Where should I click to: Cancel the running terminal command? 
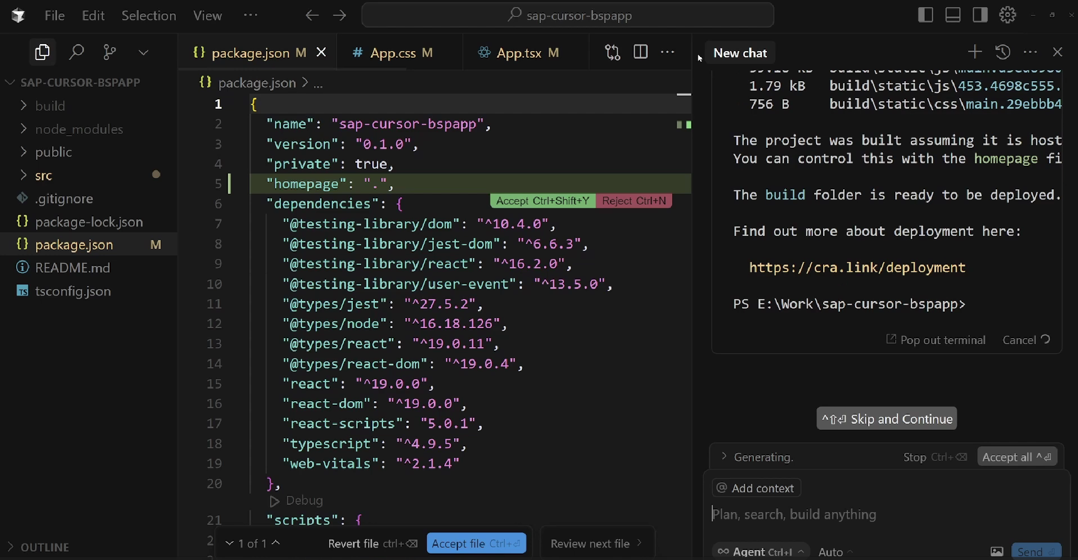point(1026,340)
